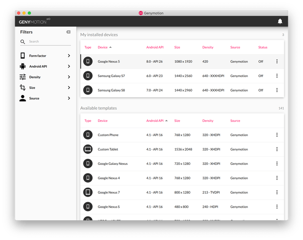The height and width of the screenshot is (240, 303).
Task: Click the Filters panel heading
Action: [x=27, y=32]
